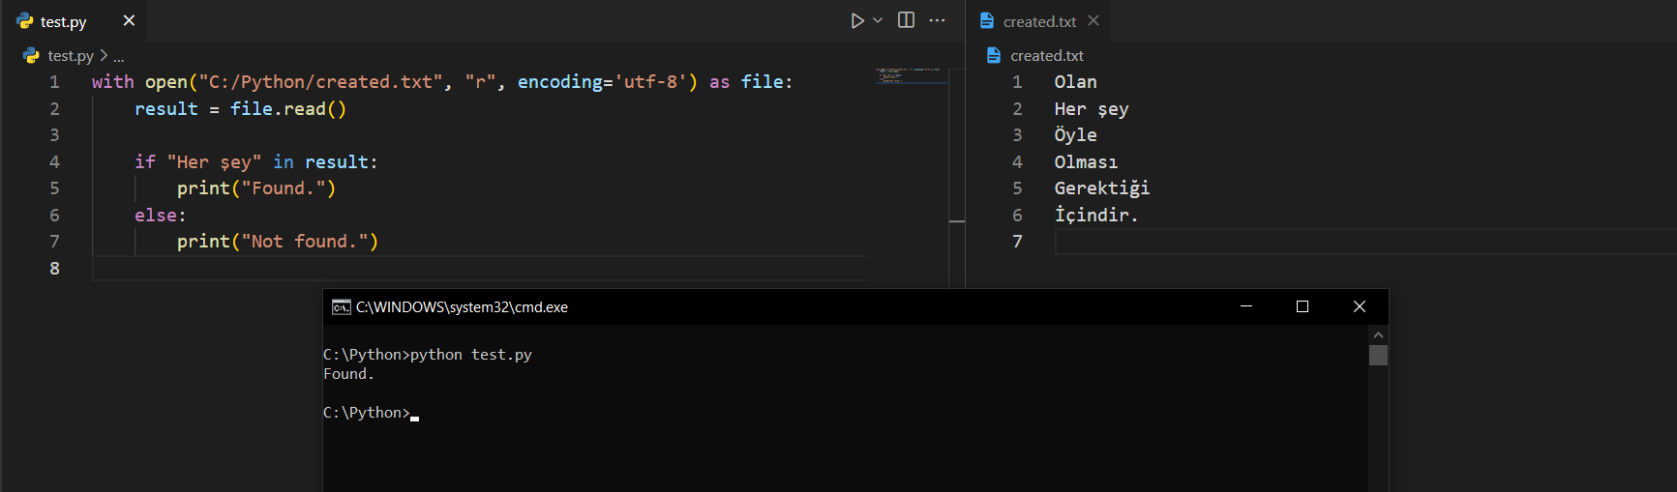
Task: Maximize the cmd.exe window
Action: tap(1303, 306)
